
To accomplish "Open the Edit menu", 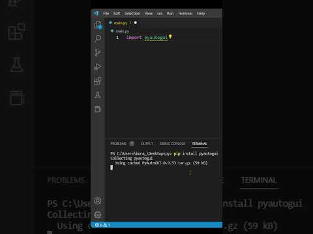I will 117,14.
